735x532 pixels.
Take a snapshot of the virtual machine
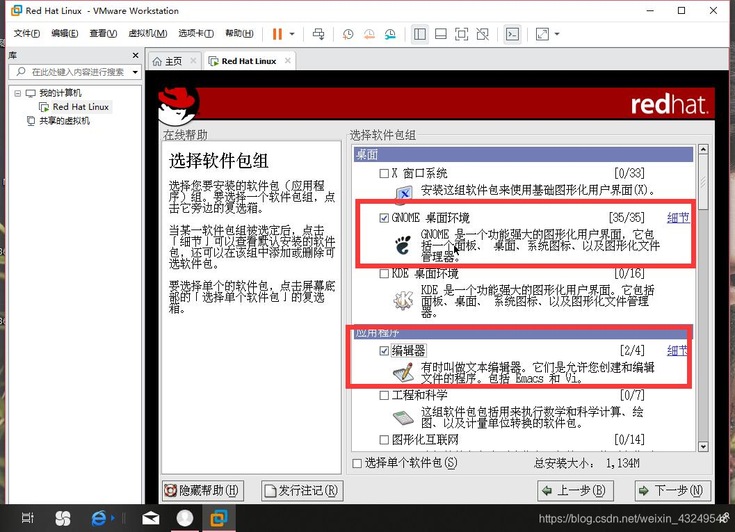[x=348, y=34]
